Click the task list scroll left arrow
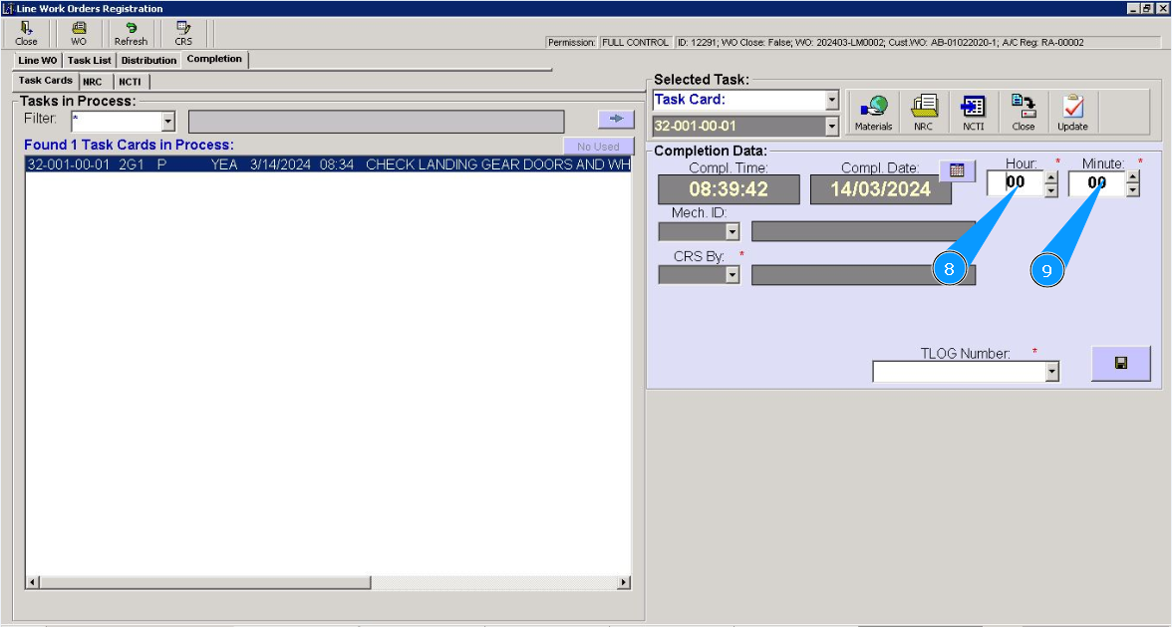This screenshot has width=1172, height=627. [32, 582]
